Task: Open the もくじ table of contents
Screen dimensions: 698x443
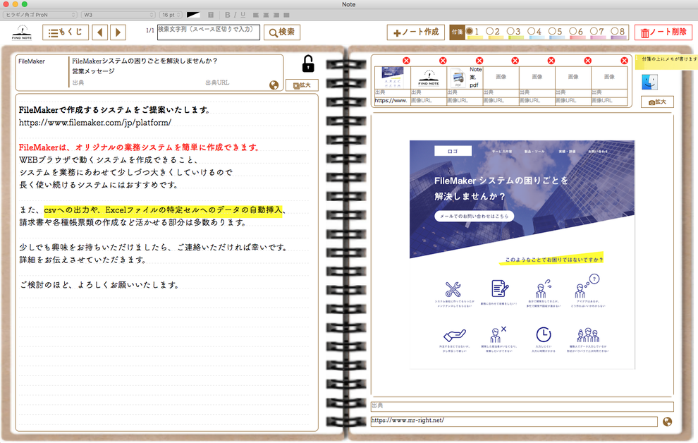Action: (66, 32)
